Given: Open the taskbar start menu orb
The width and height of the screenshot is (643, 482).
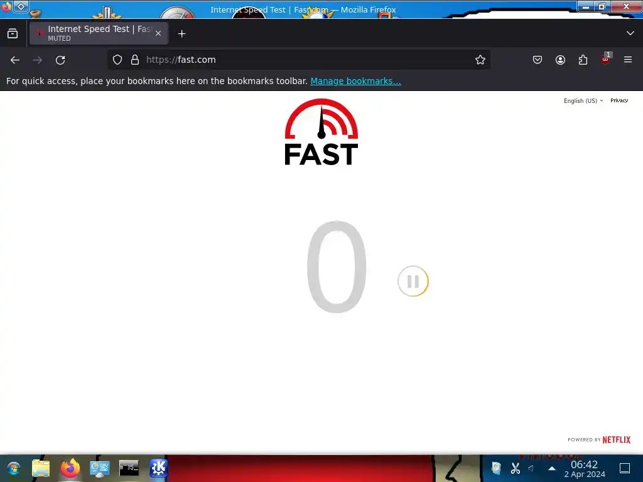Looking at the screenshot, I should [14, 468].
